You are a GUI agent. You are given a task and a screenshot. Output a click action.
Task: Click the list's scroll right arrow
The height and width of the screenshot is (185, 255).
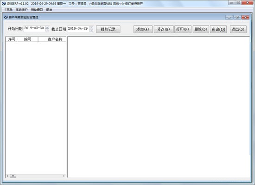pos(64,176)
